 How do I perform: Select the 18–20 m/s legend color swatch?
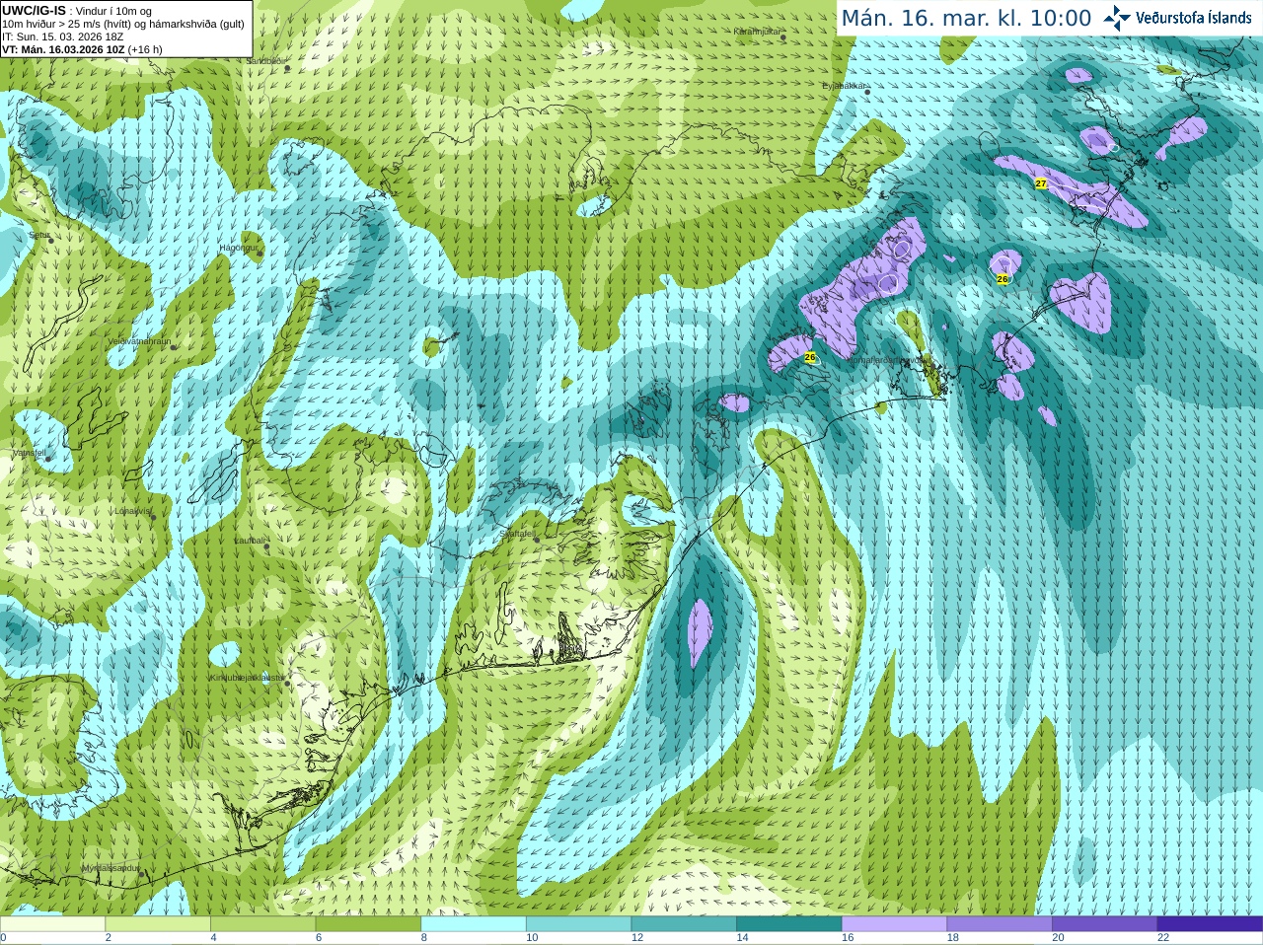coord(1000,924)
